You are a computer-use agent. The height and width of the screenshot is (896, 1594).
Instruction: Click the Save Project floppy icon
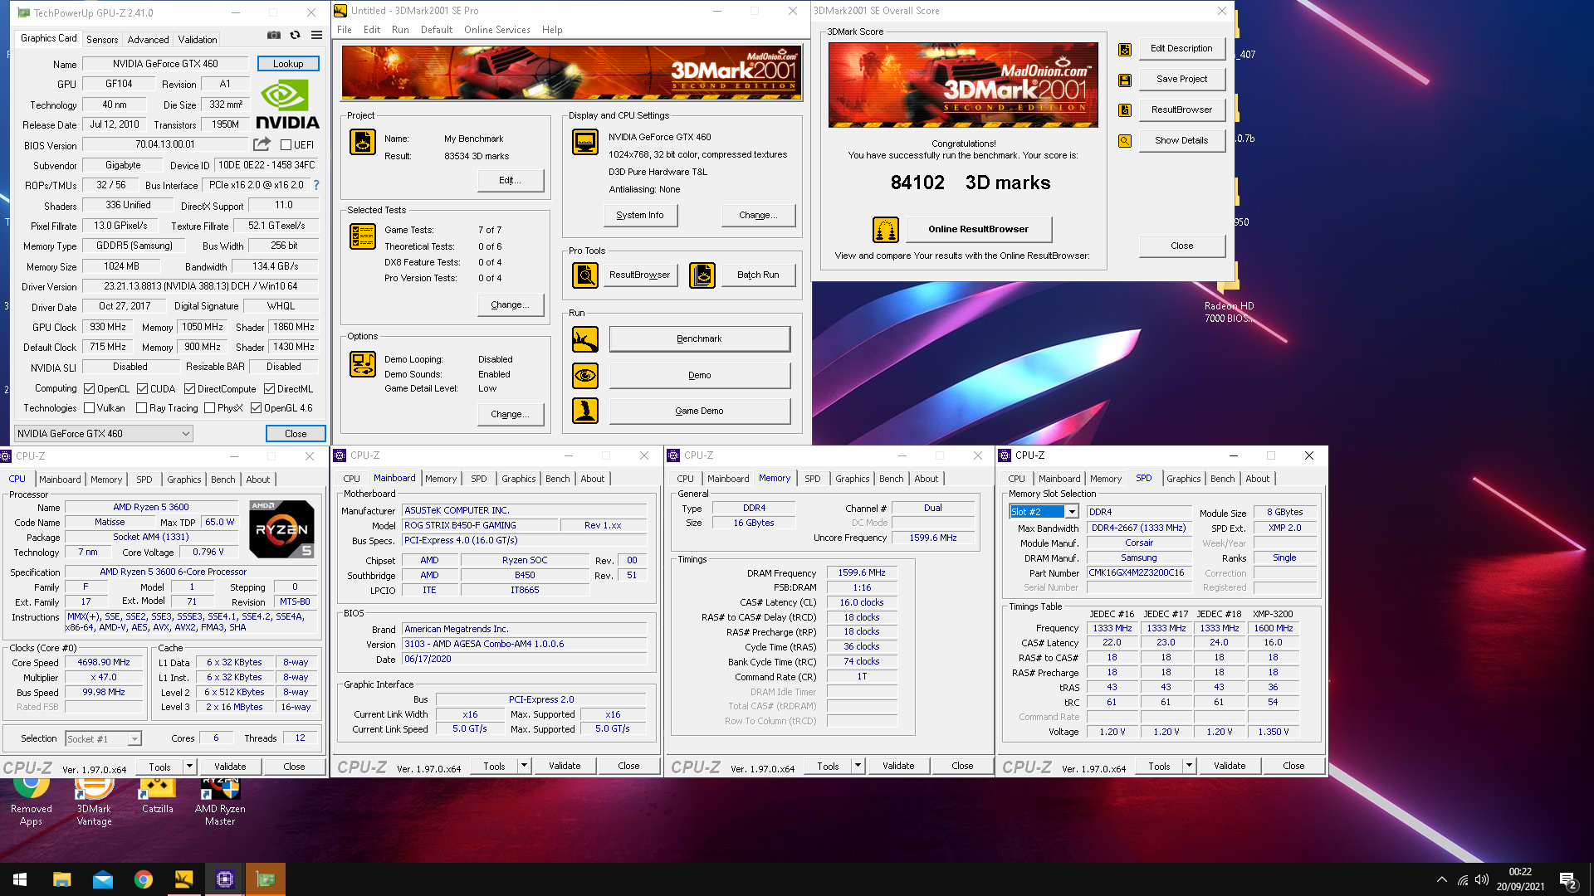1125,80
